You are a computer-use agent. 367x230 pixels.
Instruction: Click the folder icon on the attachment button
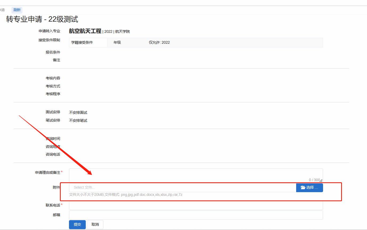303,188
